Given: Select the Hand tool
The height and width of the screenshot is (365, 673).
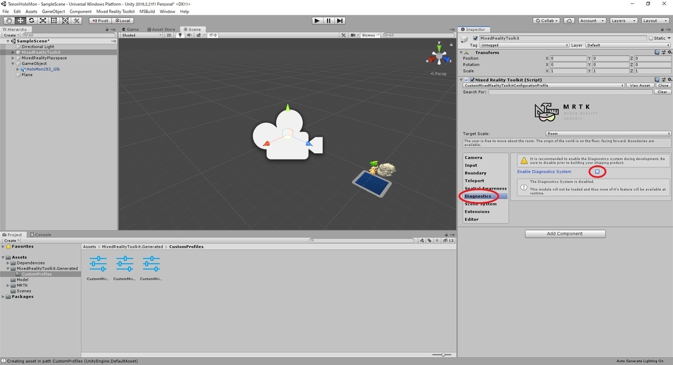Looking at the screenshot, I should point(9,21).
